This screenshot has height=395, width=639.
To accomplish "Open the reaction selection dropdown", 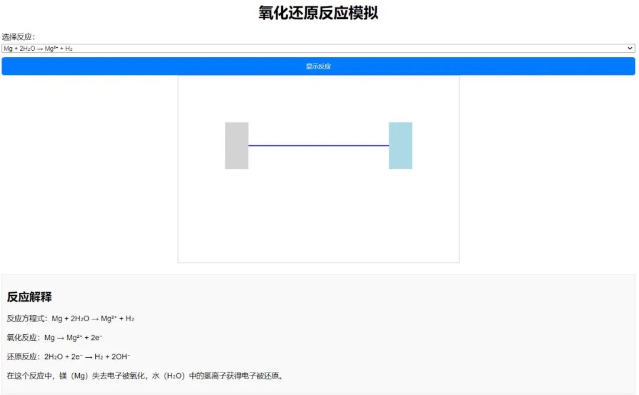I will (x=318, y=48).
